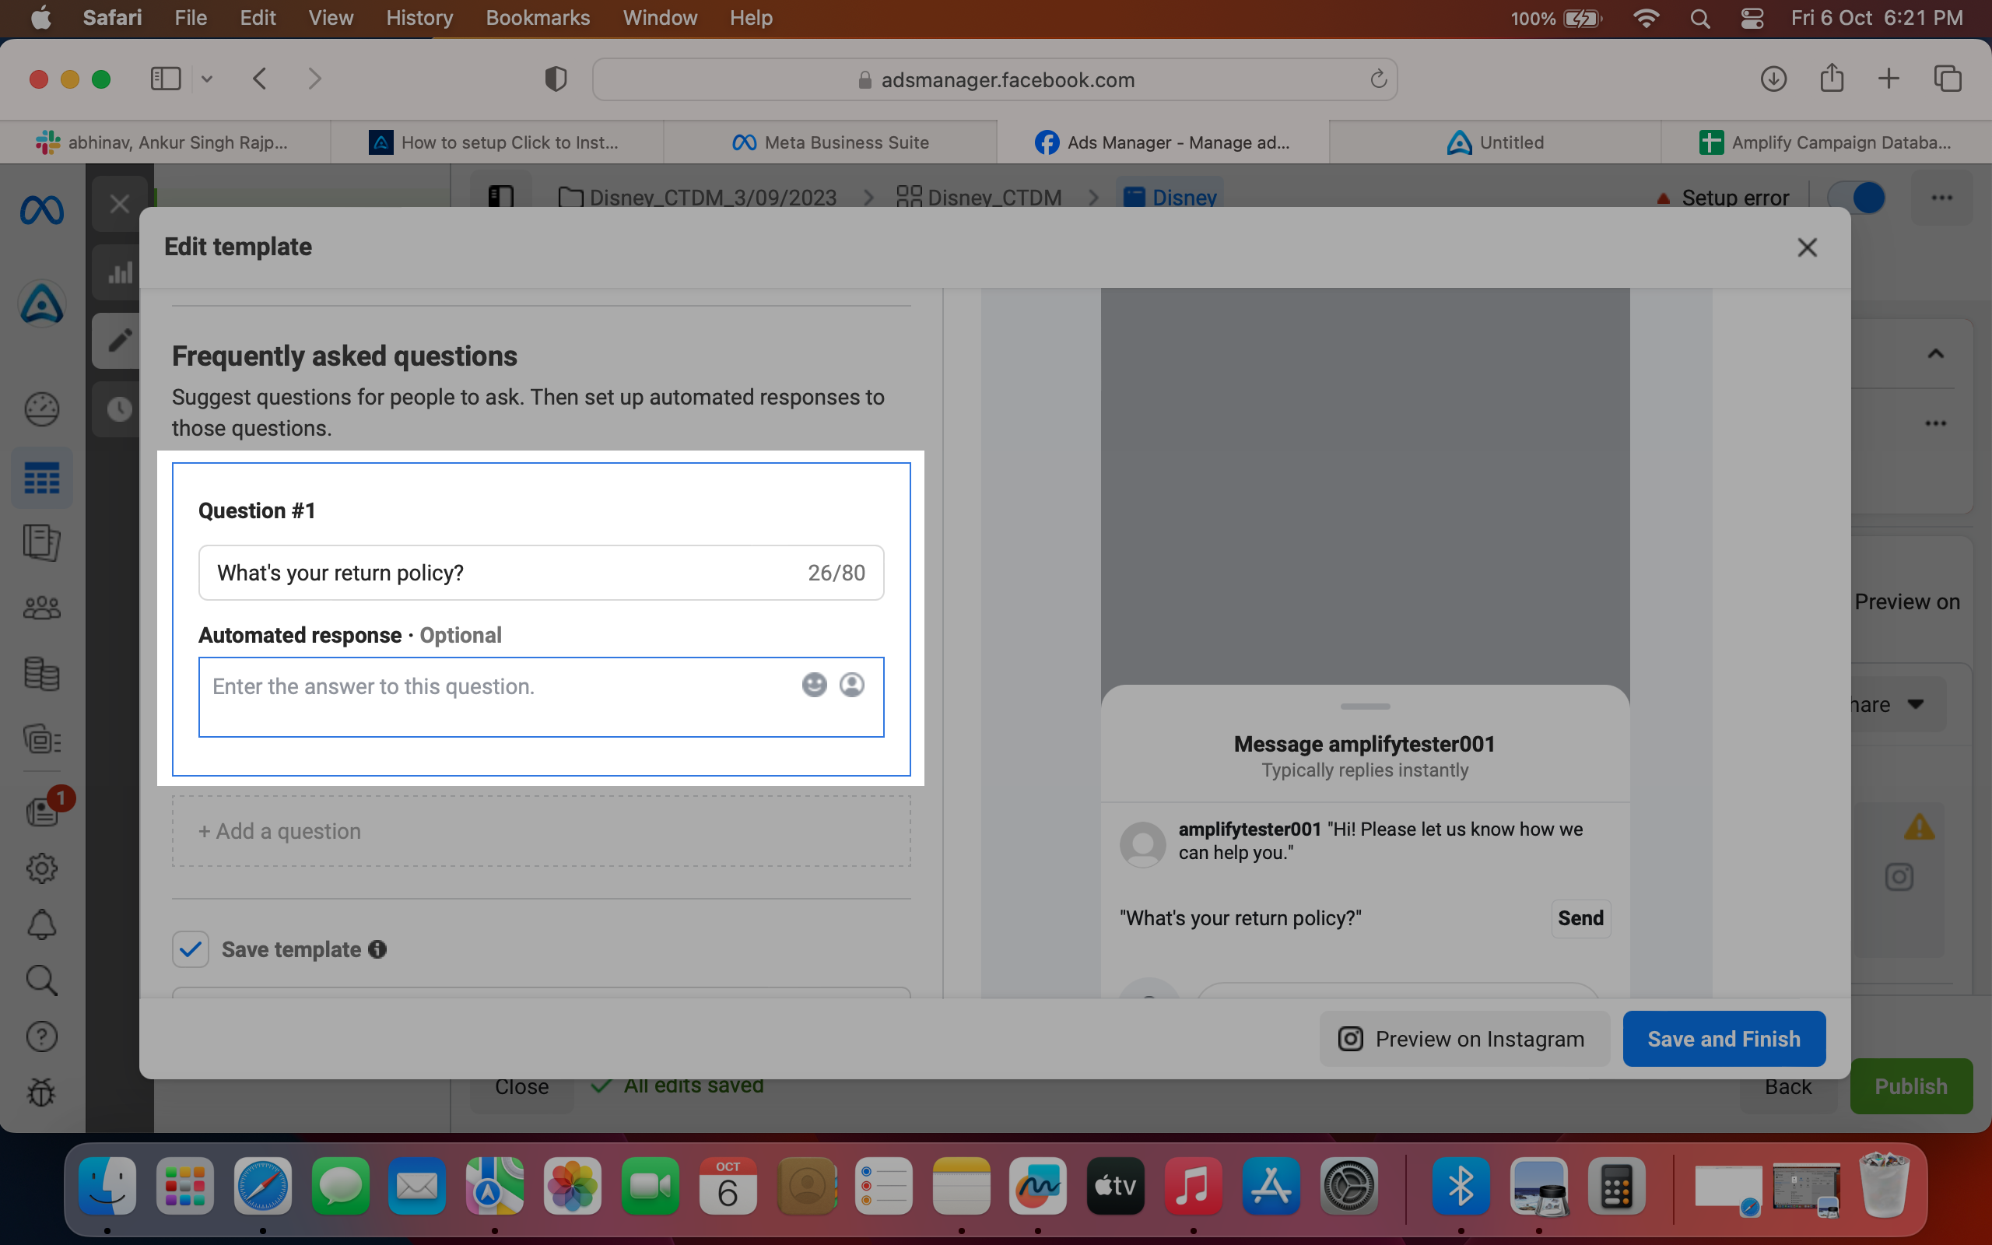
Task: Open the charts bar icon in side panel
Action: click(x=119, y=272)
